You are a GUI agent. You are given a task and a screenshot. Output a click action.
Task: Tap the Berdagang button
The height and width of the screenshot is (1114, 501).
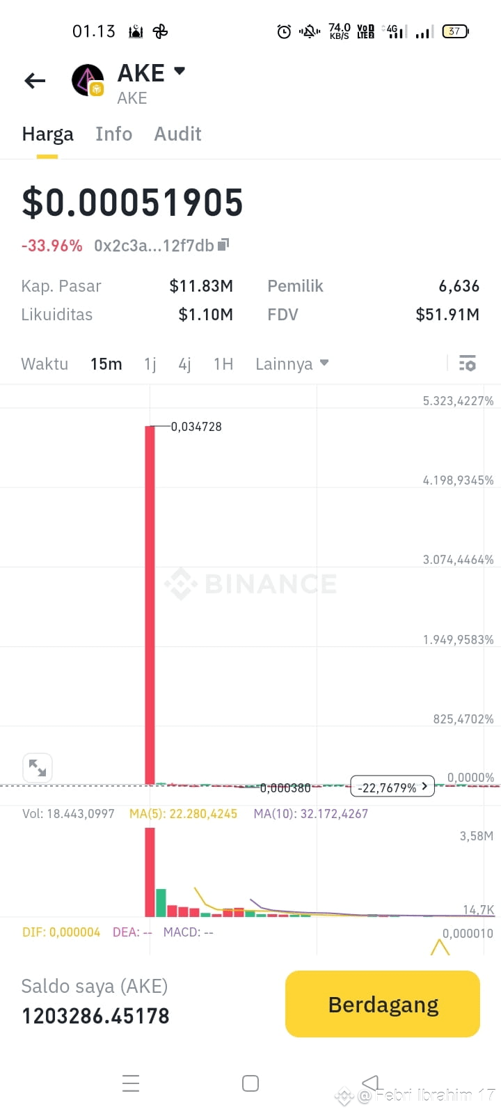click(382, 1004)
